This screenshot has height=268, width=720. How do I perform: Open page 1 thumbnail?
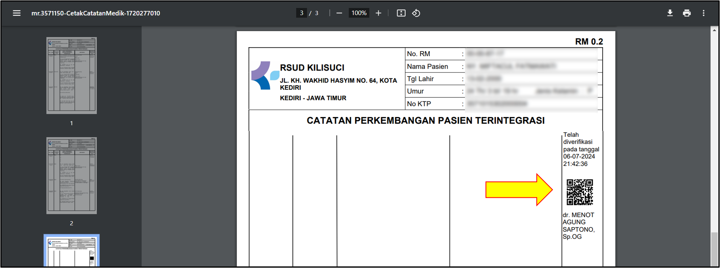click(x=71, y=75)
